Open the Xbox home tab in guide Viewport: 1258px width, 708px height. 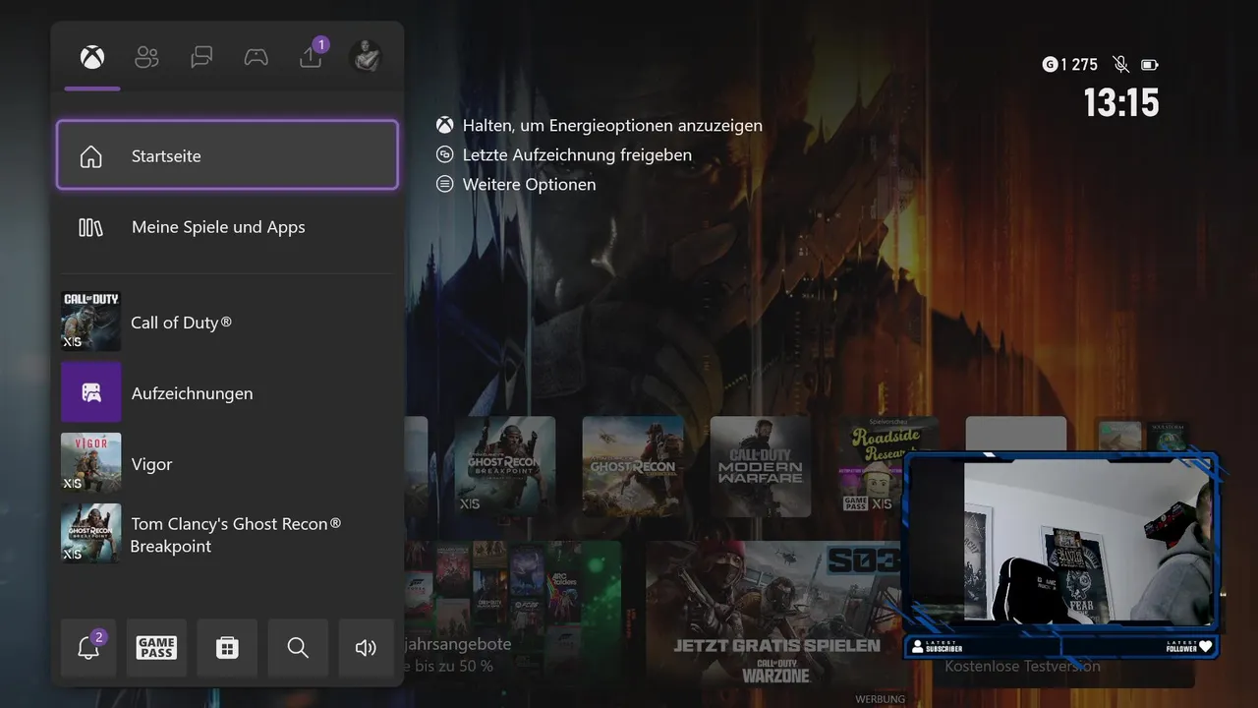(x=92, y=58)
